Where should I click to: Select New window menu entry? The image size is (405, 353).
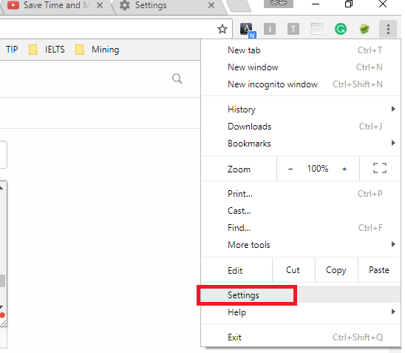tap(301, 67)
